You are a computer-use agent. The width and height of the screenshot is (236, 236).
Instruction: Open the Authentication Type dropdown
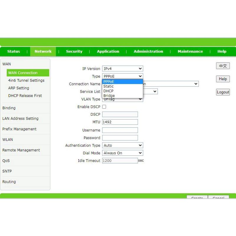pyautogui.click(x=122, y=145)
